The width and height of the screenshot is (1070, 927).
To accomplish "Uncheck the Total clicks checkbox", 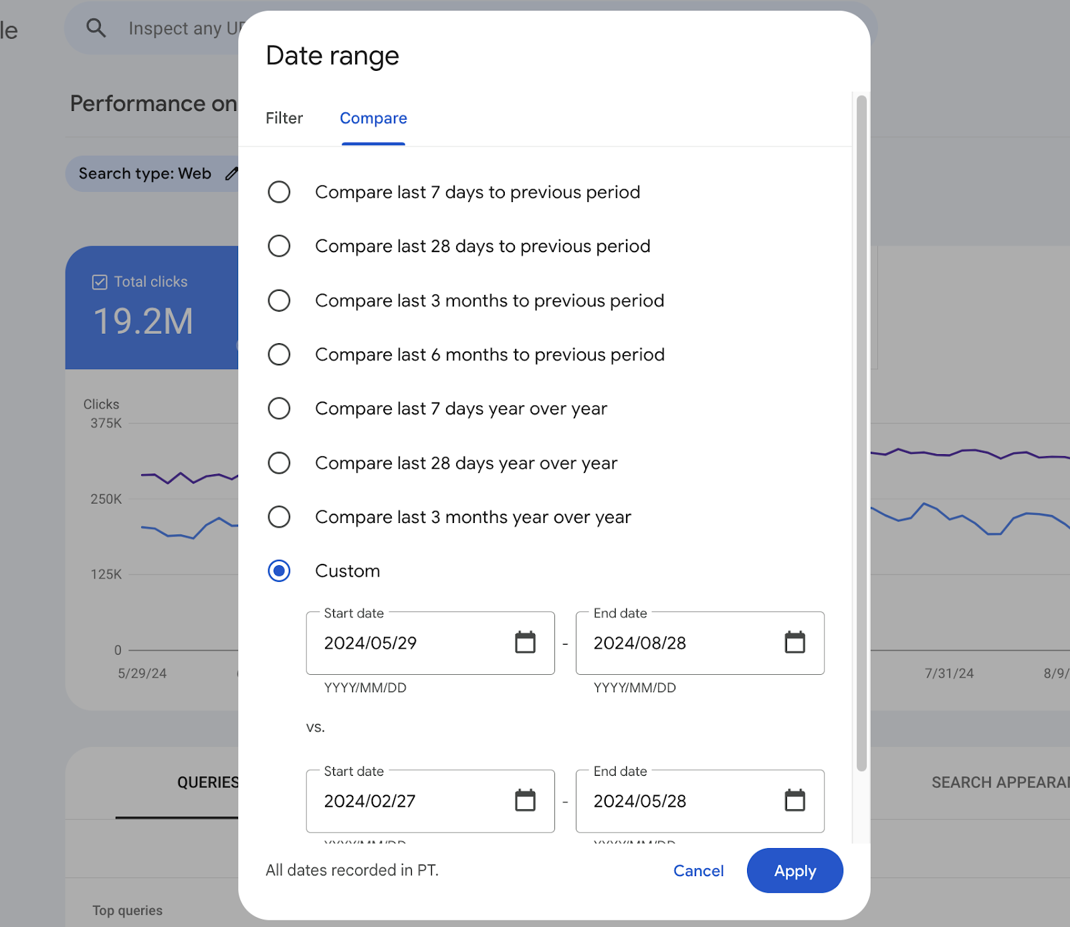I will click(100, 282).
